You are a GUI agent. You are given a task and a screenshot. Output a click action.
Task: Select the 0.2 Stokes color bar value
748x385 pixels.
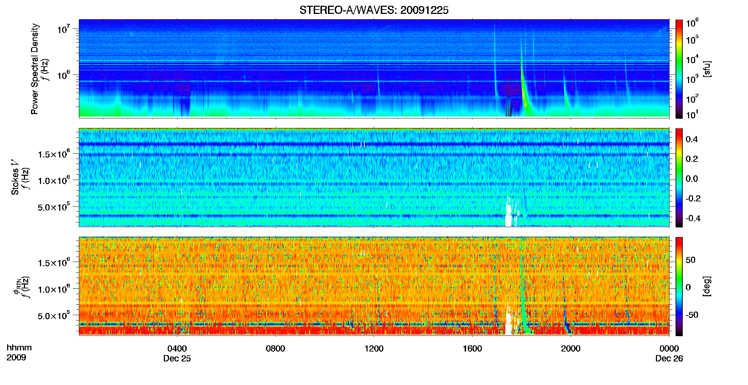(x=692, y=159)
